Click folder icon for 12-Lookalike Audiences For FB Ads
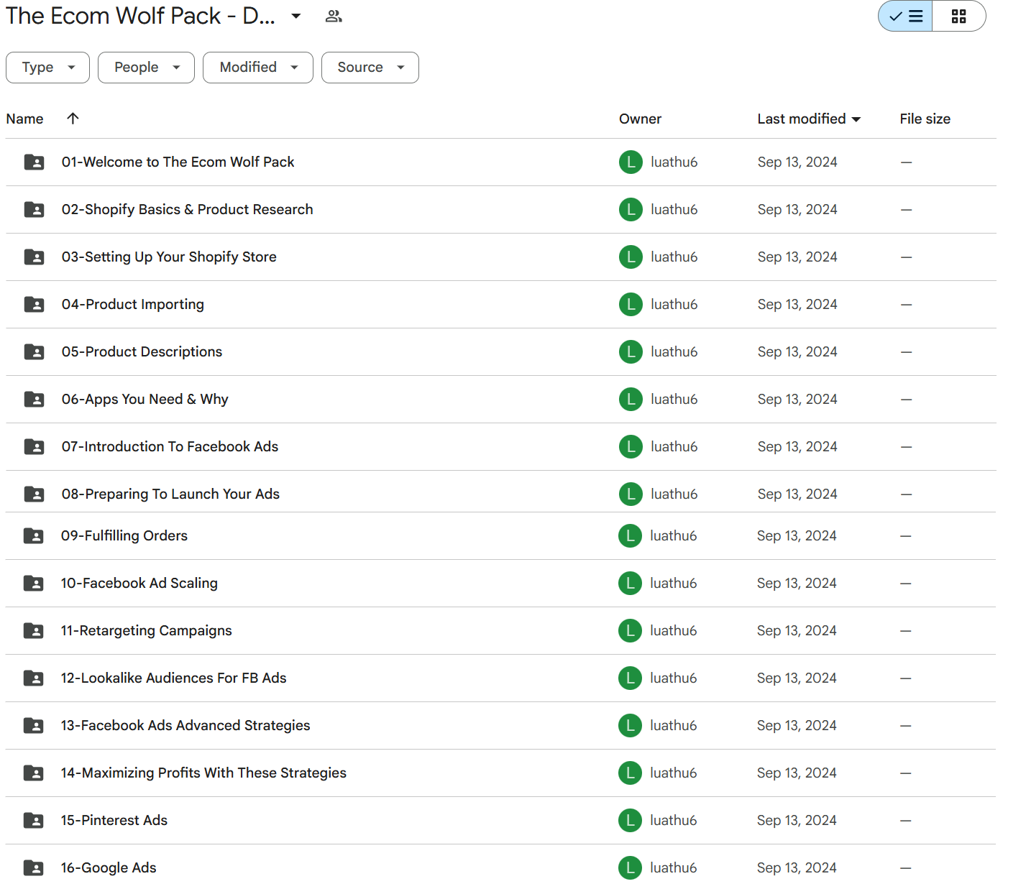Viewport: 1026px width, 889px height. coord(33,678)
